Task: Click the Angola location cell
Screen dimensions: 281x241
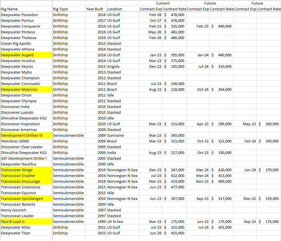Action: 123,66
